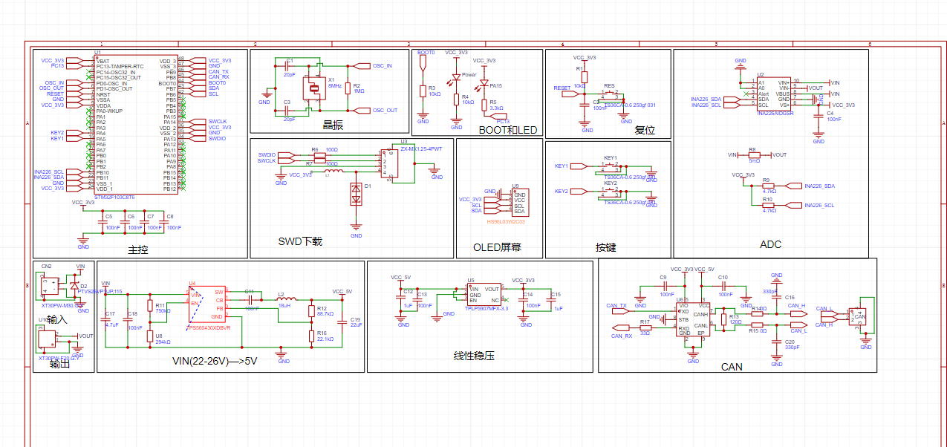Select capacitor C5 100nF under the MCU

(102, 221)
